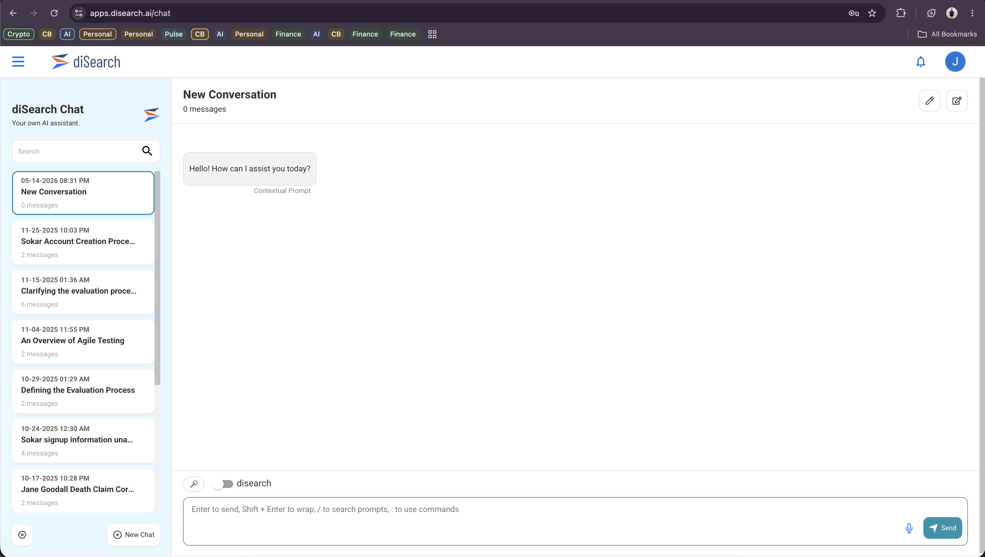Open the hamburger navigation menu

click(x=18, y=62)
